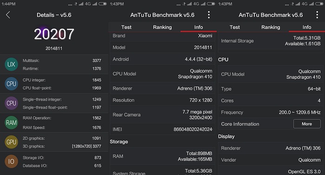Tap the total score 20207

54,34
